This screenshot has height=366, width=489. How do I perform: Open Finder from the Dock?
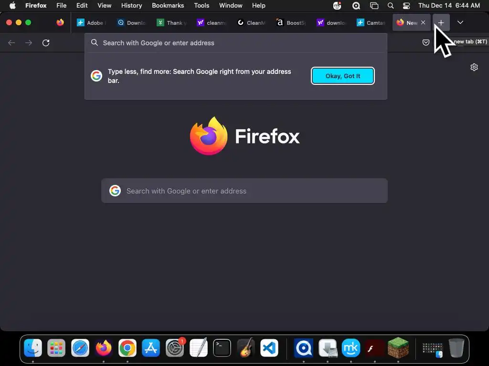pyautogui.click(x=33, y=347)
